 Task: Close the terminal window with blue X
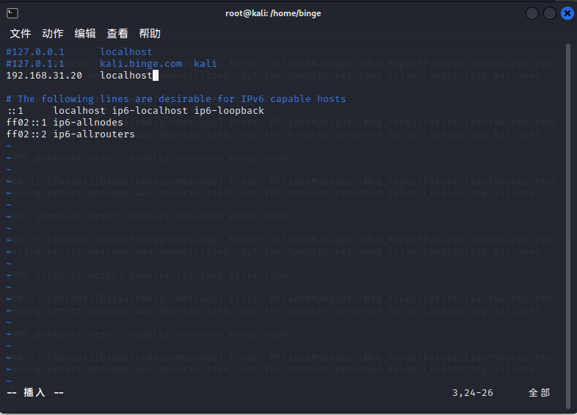click(567, 14)
